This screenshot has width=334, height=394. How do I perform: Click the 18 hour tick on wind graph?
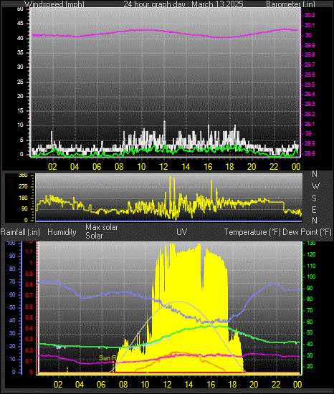(230, 167)
